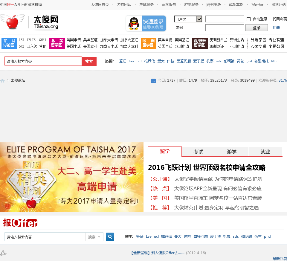Click the 欧洲留学区 orange category badge

pos(149,43)
